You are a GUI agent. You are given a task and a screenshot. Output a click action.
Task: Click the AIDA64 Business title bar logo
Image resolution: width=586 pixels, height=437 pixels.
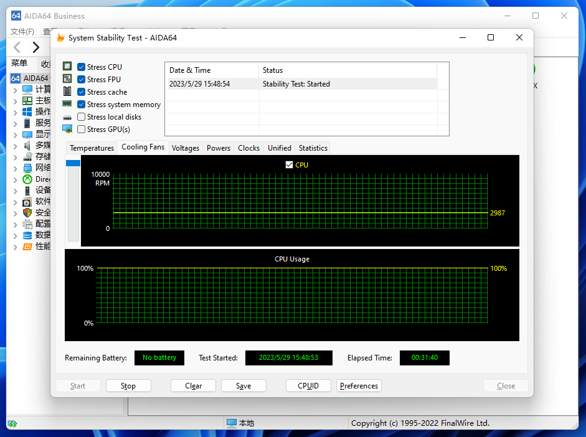point(16,16)
